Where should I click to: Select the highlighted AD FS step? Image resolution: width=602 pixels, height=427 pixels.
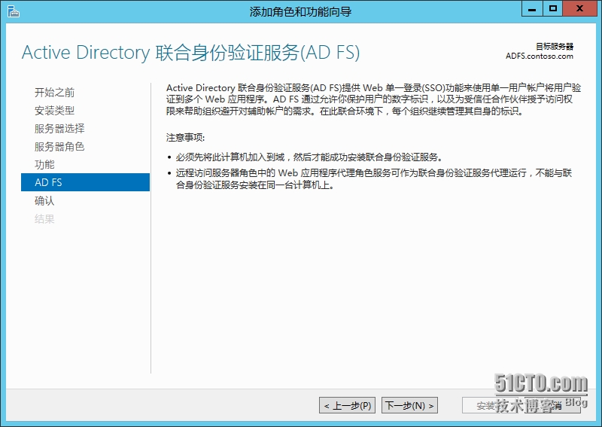(48, 183)
